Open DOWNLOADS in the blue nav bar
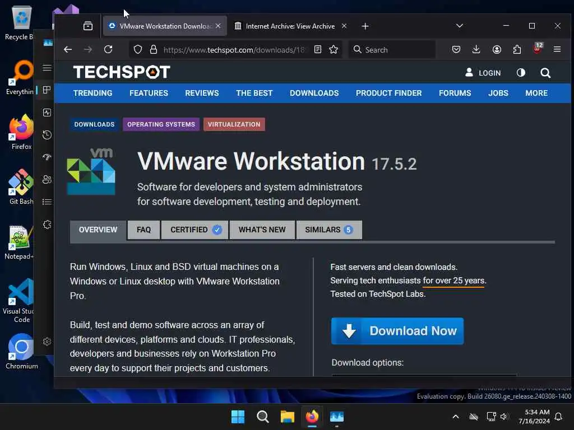Viewport: 574px width, 430px height. point(314,94)
